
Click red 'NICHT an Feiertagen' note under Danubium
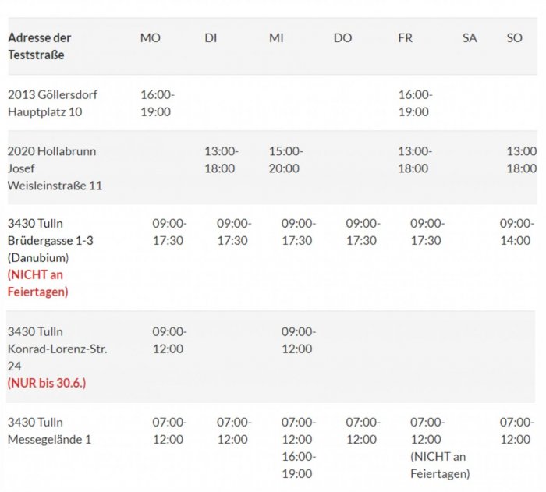pos(38,283)
